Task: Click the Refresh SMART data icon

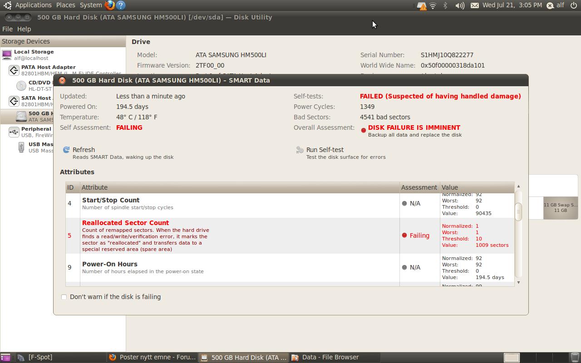Action: [x=66, y=150]
